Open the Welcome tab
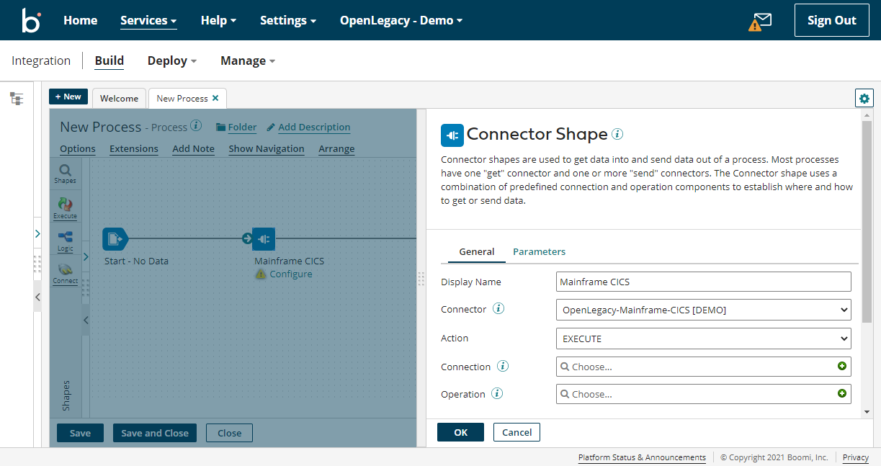Screen dimensions: 881x466 [x=119, y=98]
